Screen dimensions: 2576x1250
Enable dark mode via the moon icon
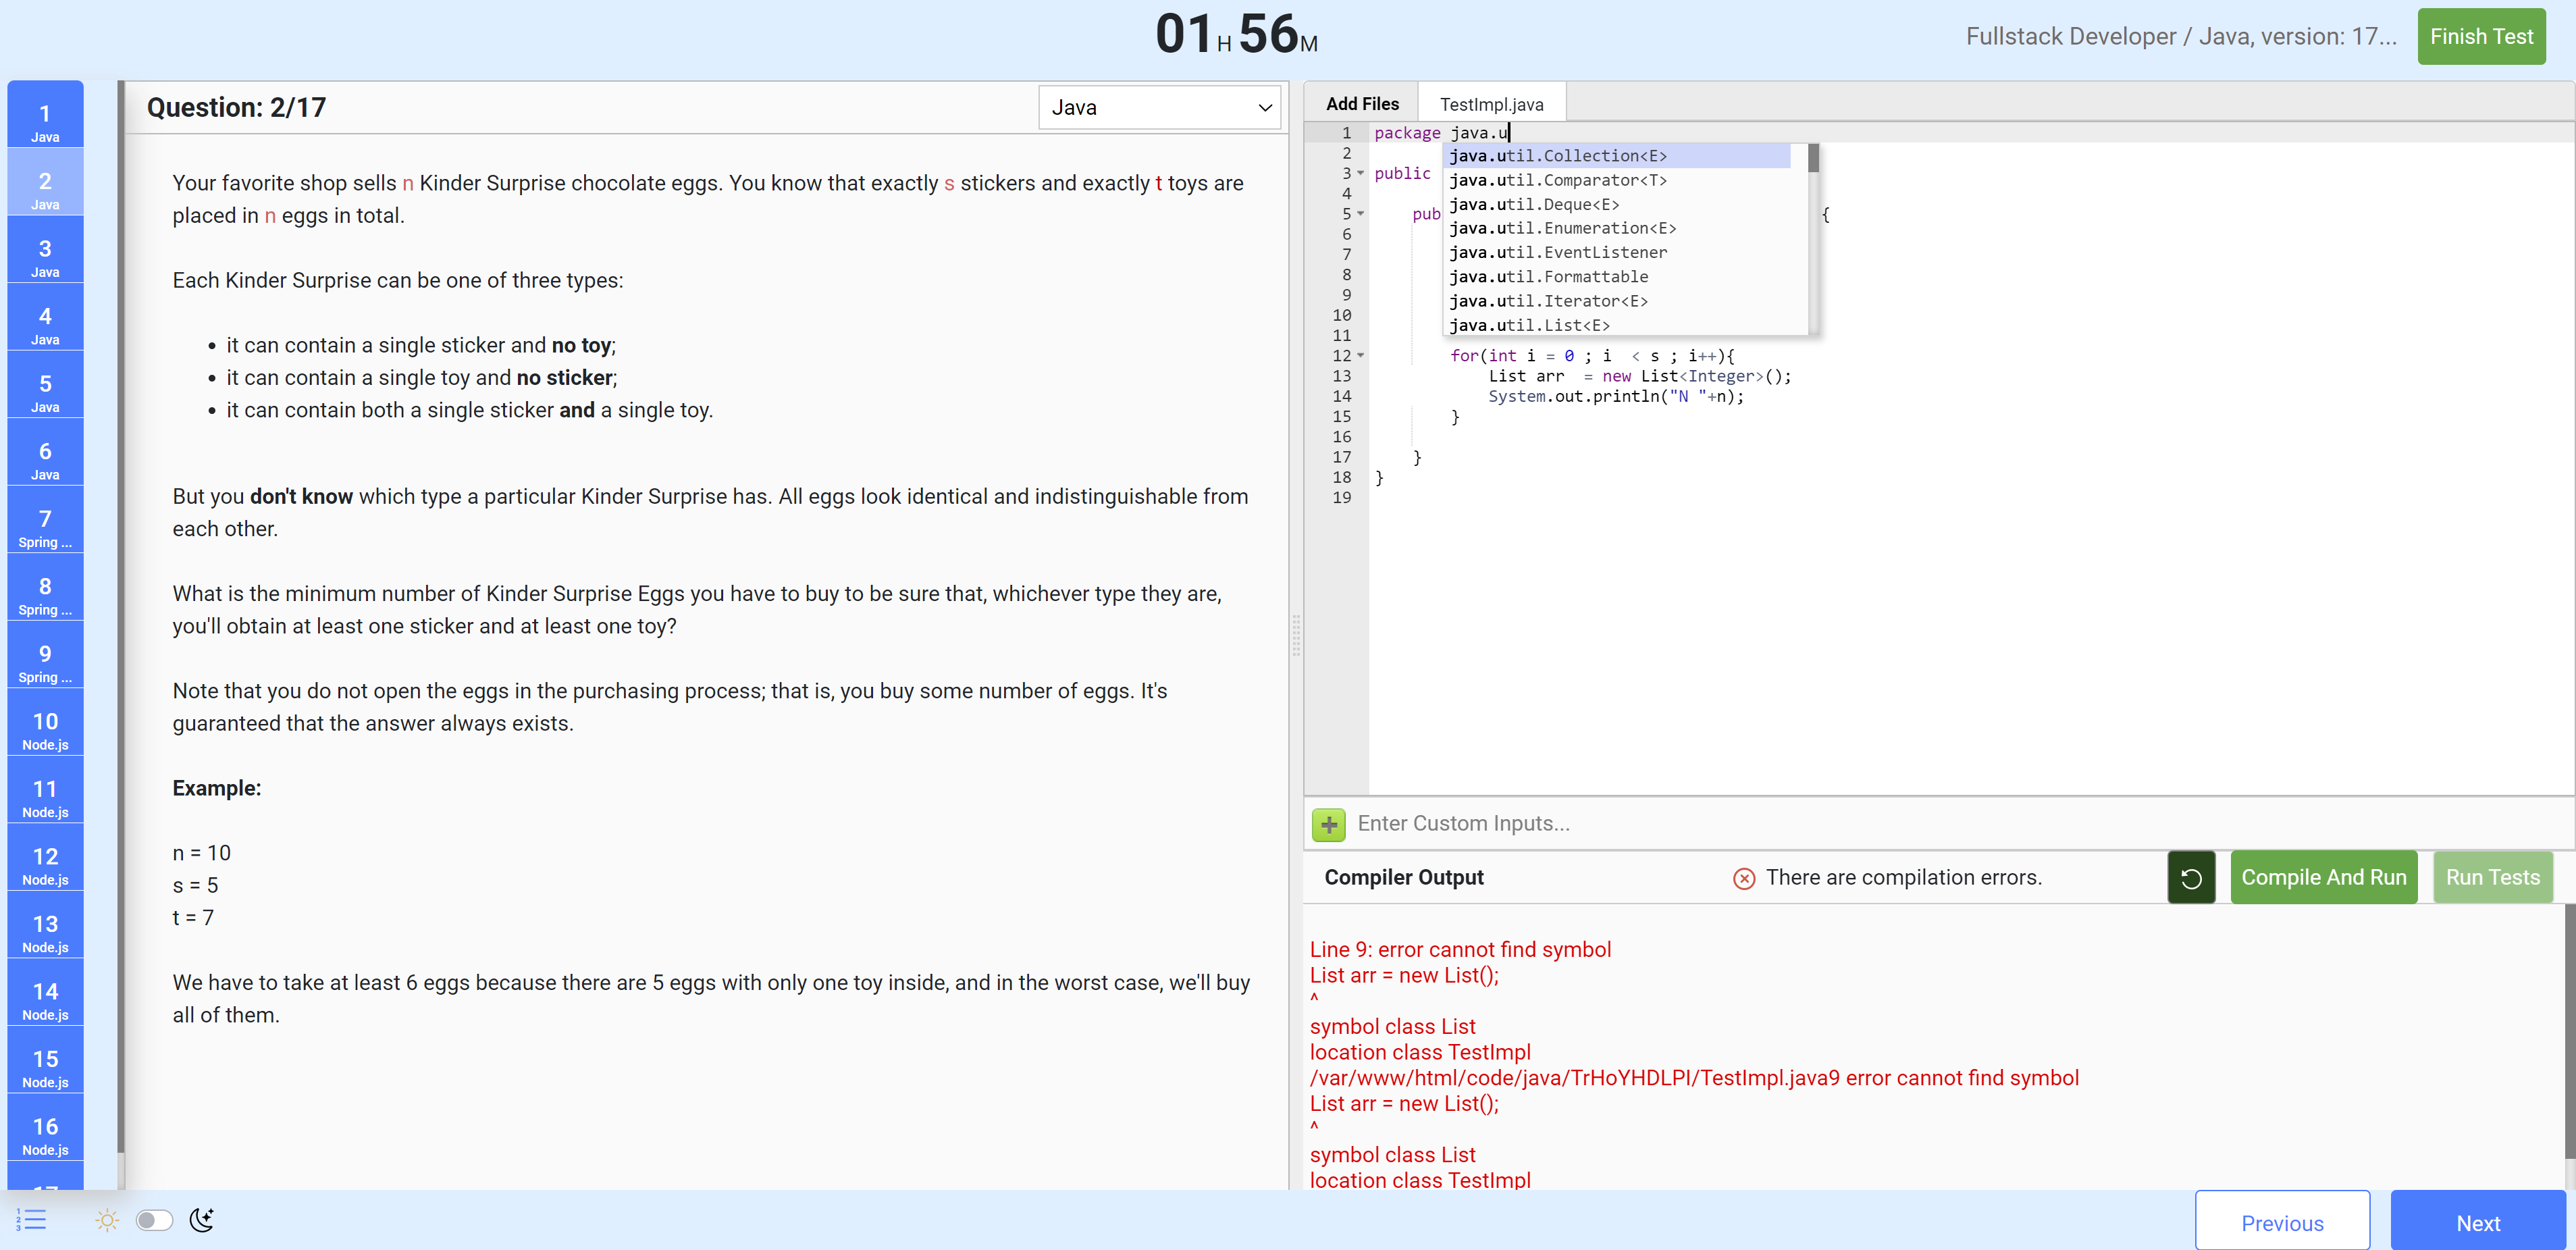click(201, 1220)
